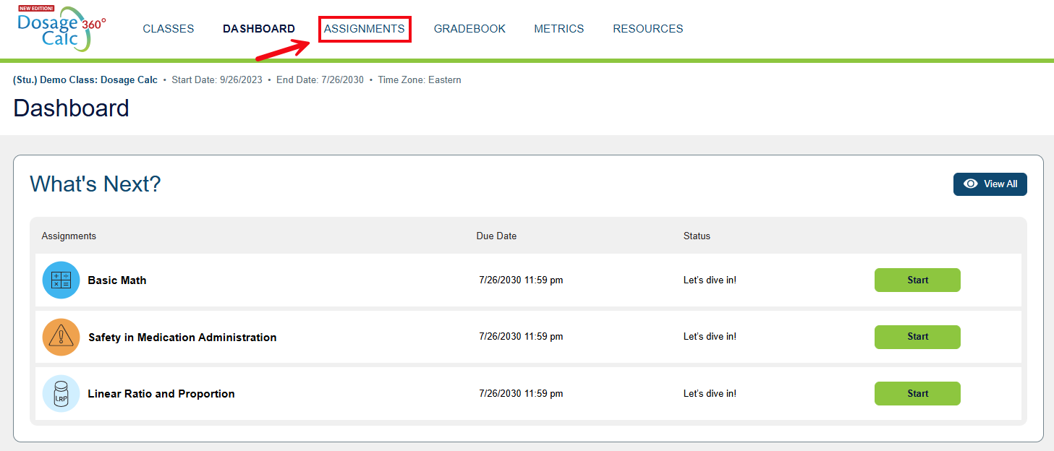This screenshot has height=451, width=1054.
Task: Click "Let's dive in!" for Basic Math
Action: pyautogui.click(x=710, y=280)
